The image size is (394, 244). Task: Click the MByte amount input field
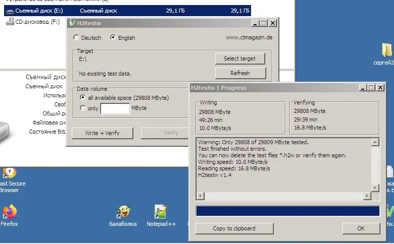pyautogui.click(x=115, y=108)
